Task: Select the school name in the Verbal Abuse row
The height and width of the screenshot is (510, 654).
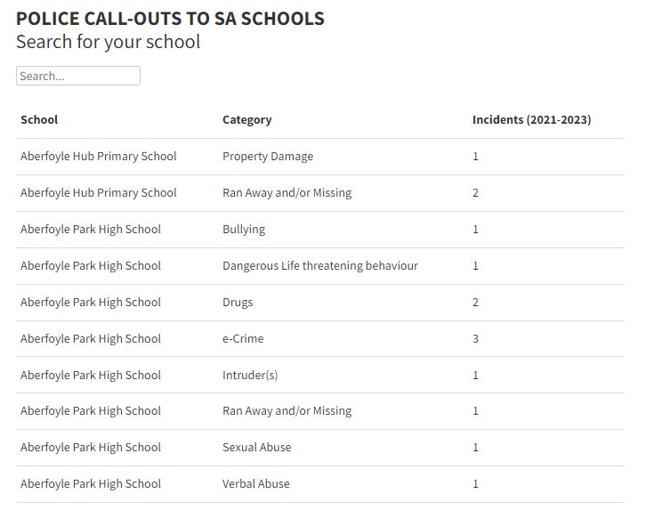Action: click(x=91, y=483)
